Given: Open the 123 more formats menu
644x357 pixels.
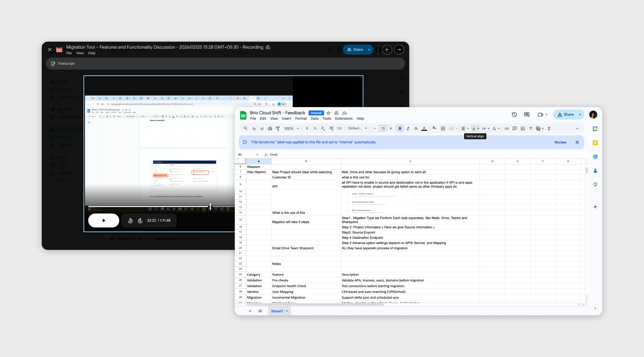Looking at the screenshot, I should click(339, 128).
